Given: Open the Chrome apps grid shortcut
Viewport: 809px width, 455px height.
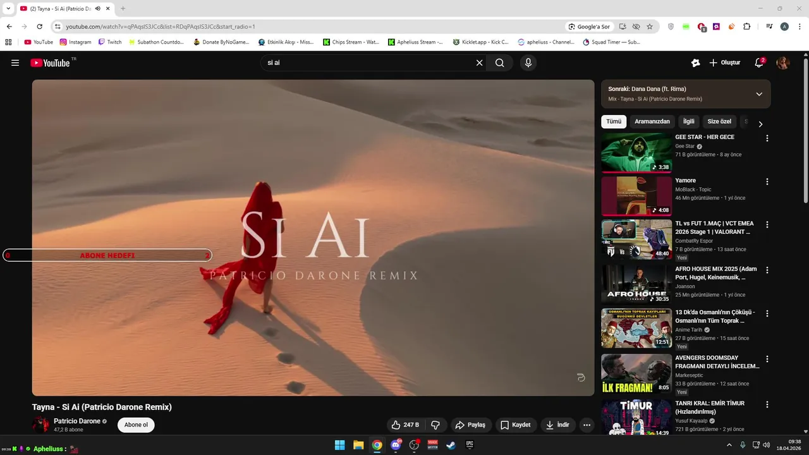Looking at the screenshot, I should coord(8,42).
